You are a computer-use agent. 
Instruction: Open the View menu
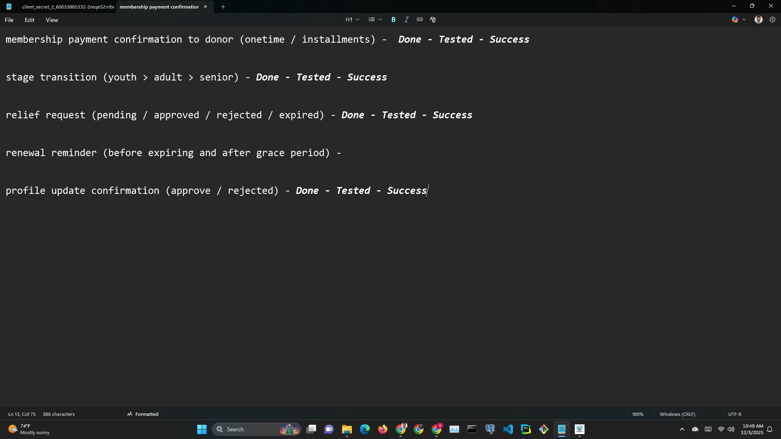[x=52, y=20]
